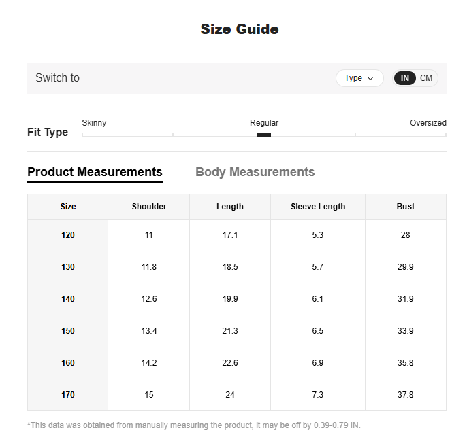Click the Bust column header
467x437 pixels.
click(x=406, y=207)
